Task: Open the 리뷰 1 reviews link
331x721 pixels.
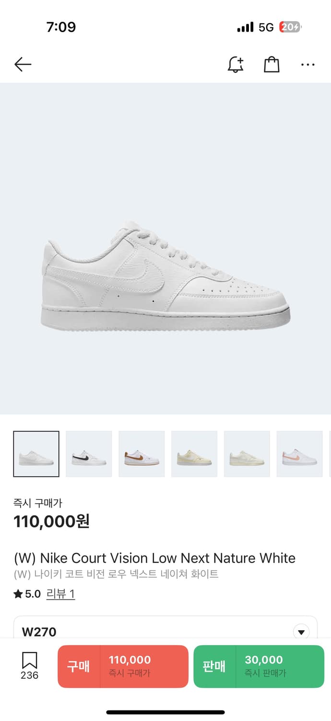Action: click(60, 594)
